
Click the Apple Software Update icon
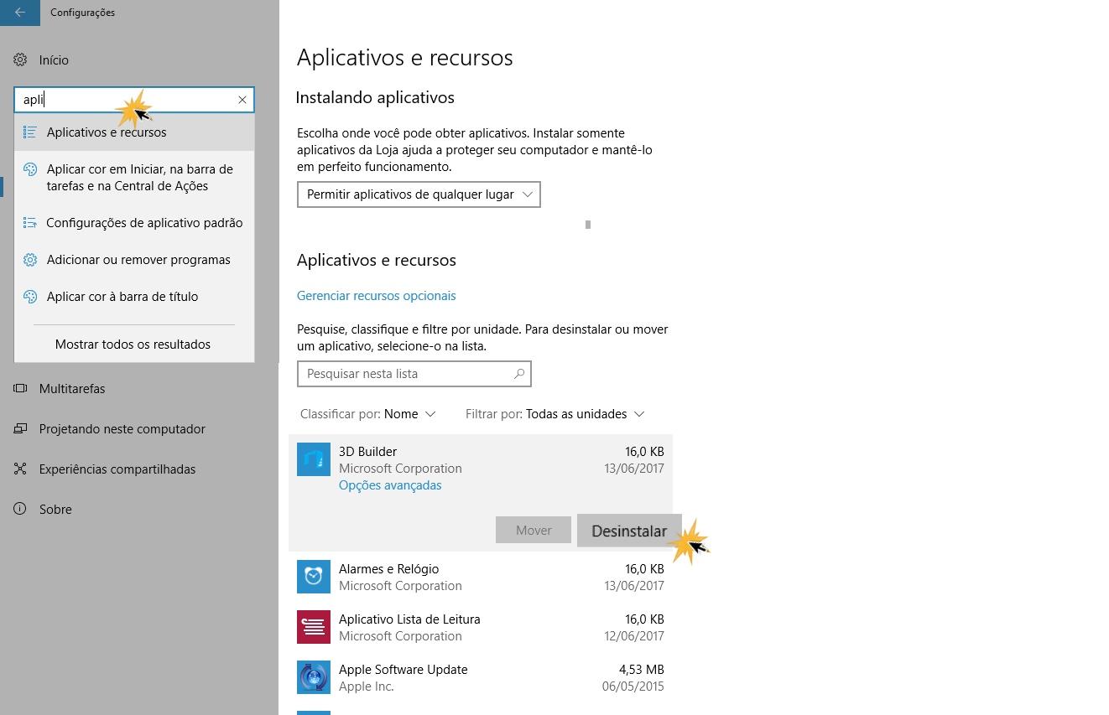coord(314,677)
